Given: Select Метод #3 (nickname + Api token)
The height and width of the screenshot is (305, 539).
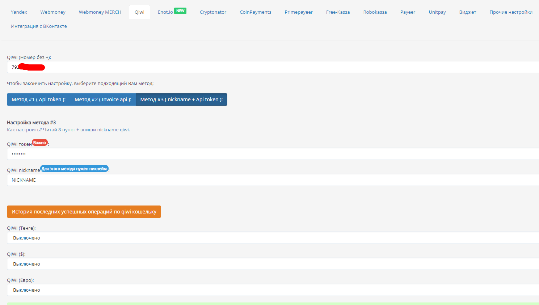Looking at the screenshot, I should pyautogui.click(x=181, y=99).
